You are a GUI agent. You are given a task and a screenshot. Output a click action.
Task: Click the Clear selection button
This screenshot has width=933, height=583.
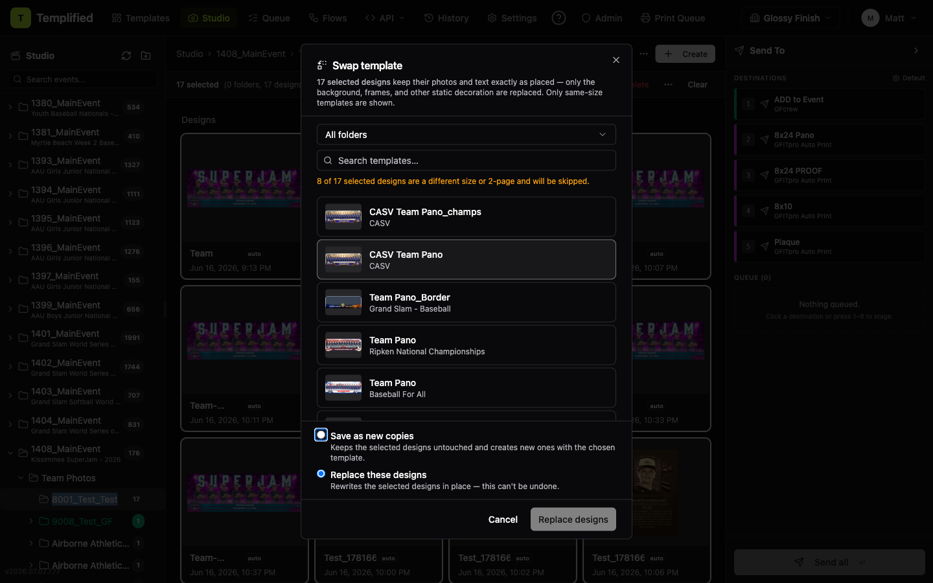coord(698,85)
